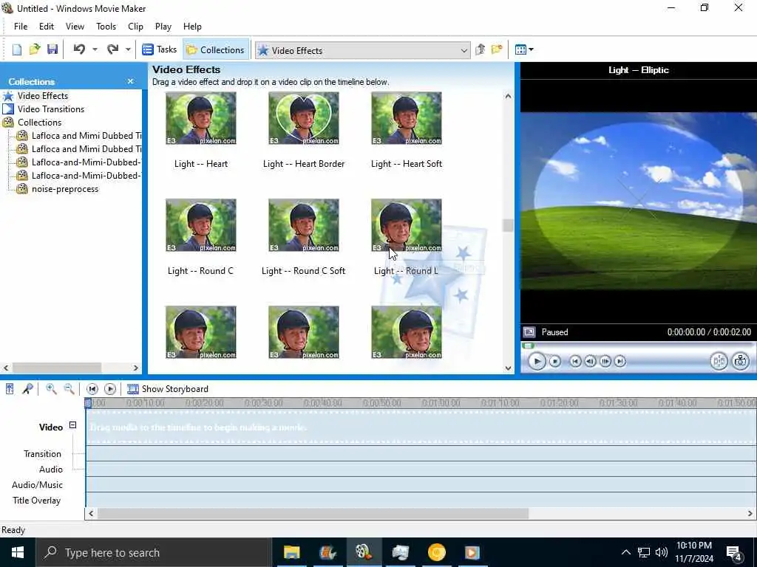Stop the preview playback
This screenshot has width=757, height=567.
[555, 361]
